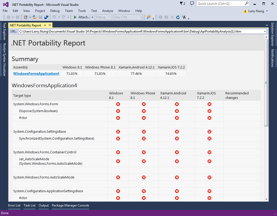The width and height of the screenshot is (277, 216).
Task: Click inside the URL address field
Action: 141,31
